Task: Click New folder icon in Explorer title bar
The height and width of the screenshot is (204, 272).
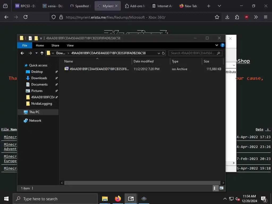Action: (36, 38)
